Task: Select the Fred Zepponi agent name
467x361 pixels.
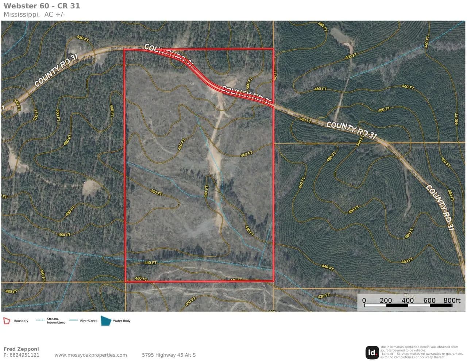Action: (x=21, y=349)
